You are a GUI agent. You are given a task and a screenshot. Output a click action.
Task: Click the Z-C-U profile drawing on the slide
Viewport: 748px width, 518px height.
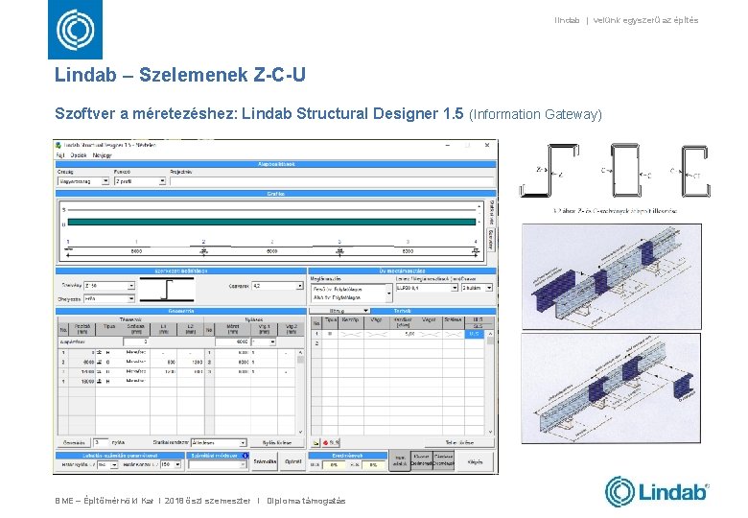[x=615, y=171]
